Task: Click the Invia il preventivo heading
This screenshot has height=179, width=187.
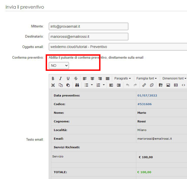Action: click(x=25, y=7)
